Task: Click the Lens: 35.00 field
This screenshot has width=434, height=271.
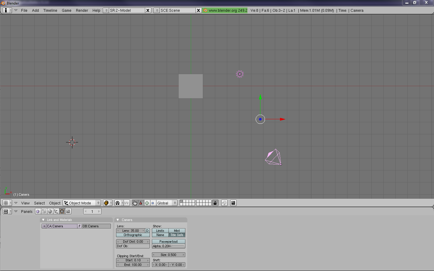Action: (131, 231)
